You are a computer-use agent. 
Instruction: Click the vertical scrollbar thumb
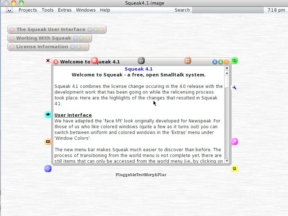coord(227,81)
